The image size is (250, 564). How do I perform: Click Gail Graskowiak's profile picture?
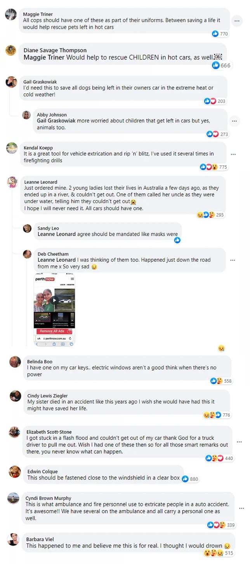point(12,82)
